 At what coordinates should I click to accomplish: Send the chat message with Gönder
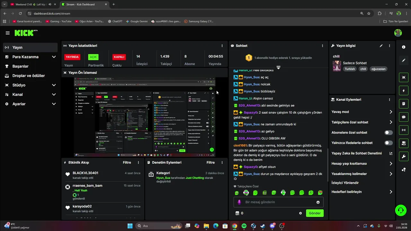315,213
